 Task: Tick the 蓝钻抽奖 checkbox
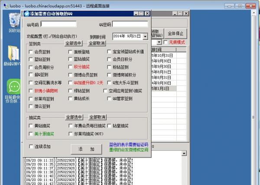click(70, 59)
